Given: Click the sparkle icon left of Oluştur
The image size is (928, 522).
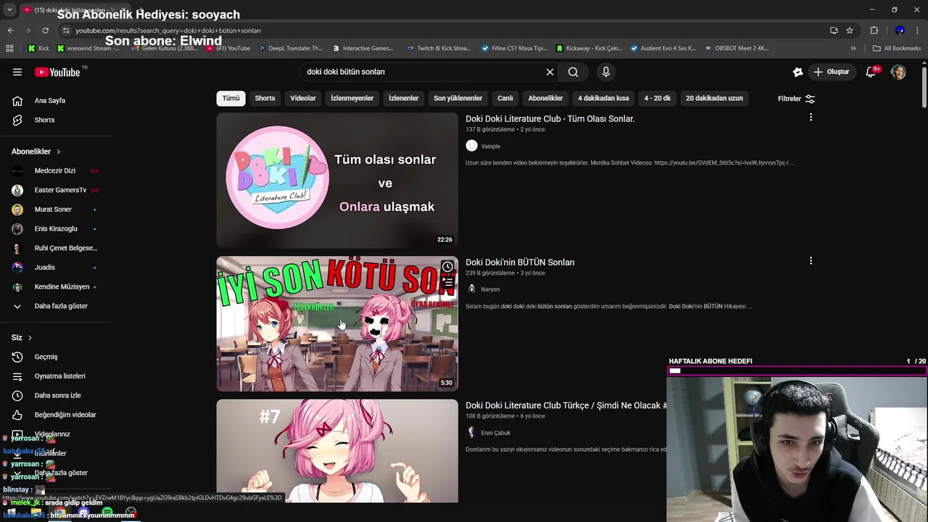Looking at the screenshot, I should point(797,72).
